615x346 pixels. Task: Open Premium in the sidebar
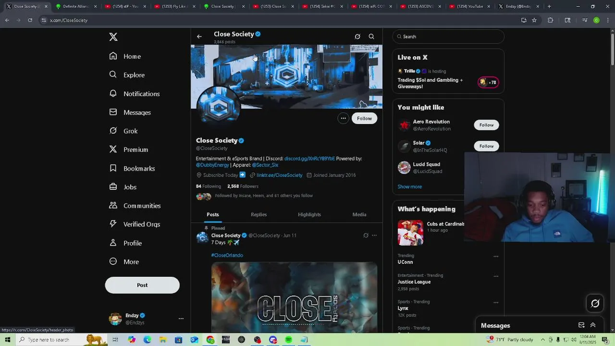coord(129,149)
